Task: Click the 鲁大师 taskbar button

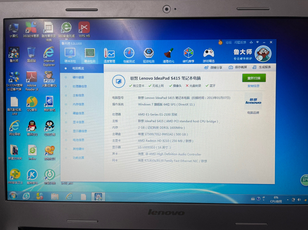Action: 98,197
